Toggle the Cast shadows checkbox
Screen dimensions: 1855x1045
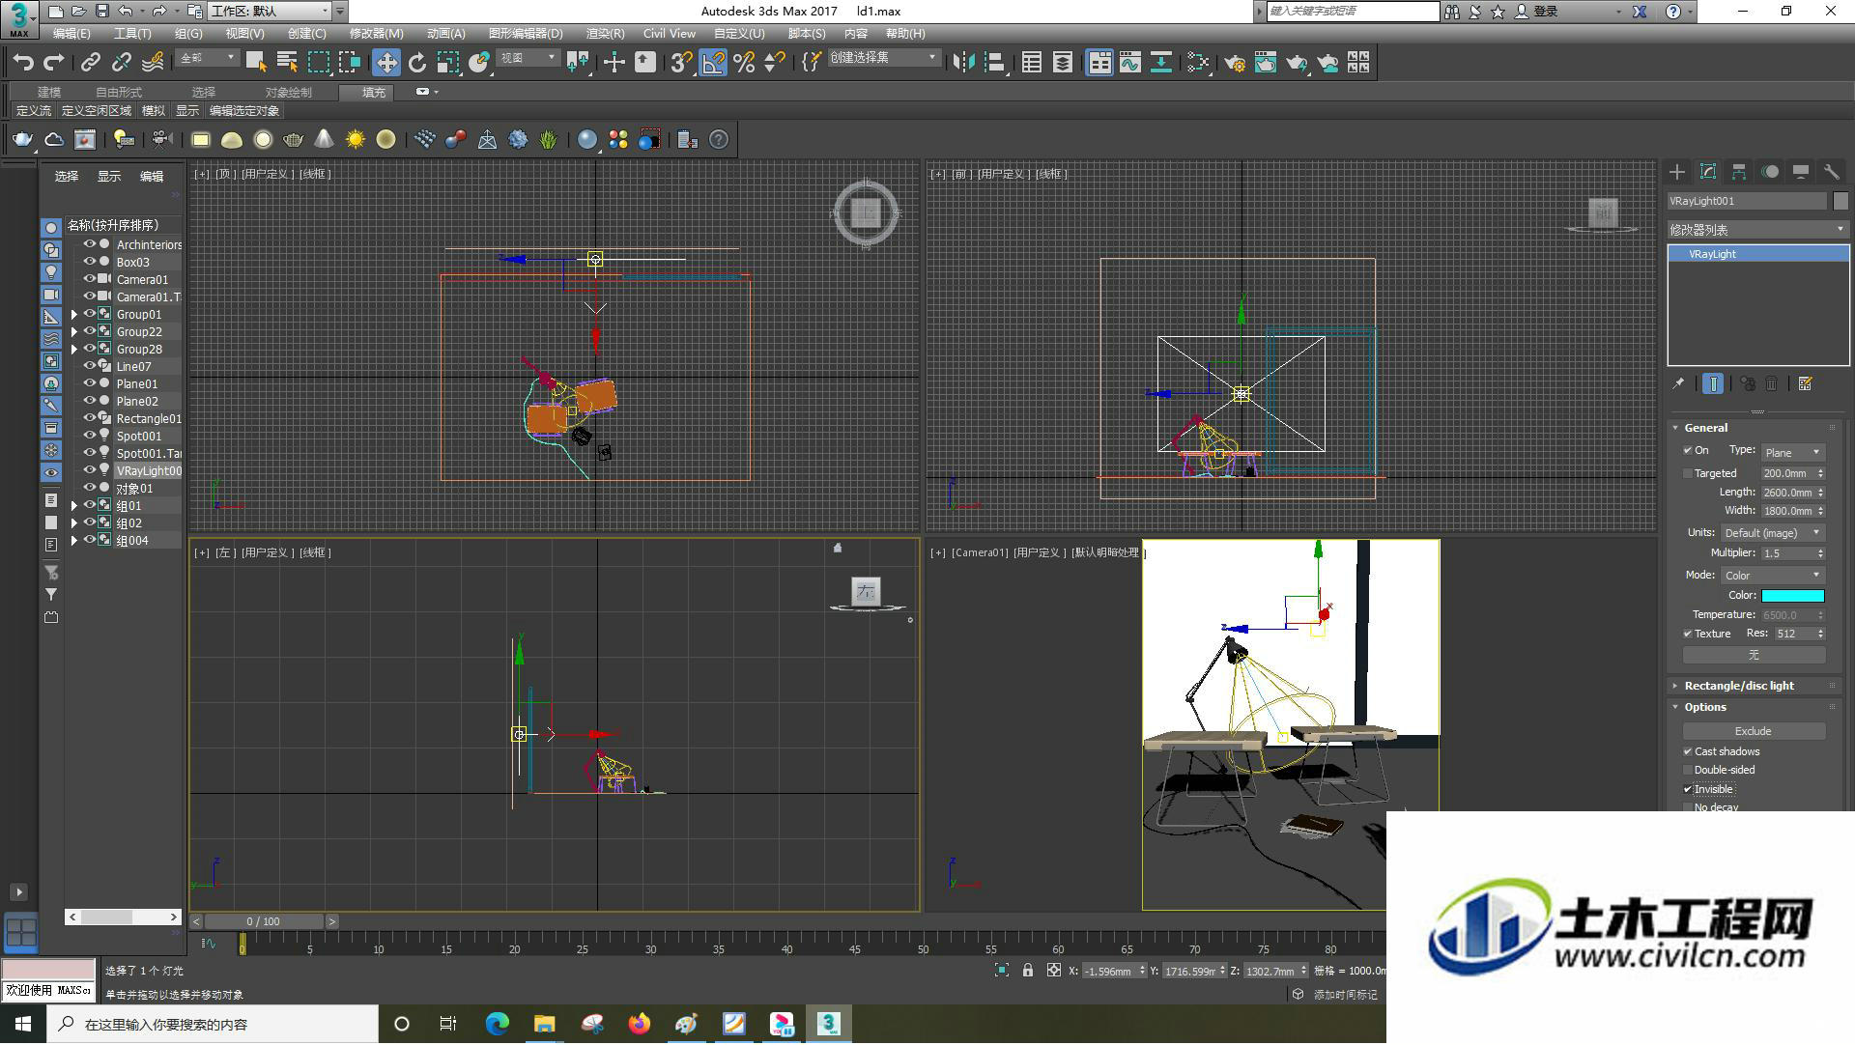[x=1688, y=752]
